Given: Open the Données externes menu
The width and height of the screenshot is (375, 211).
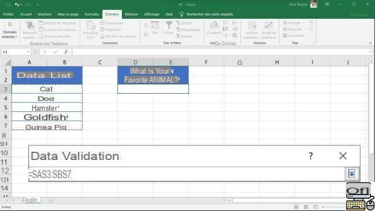Looking at the screenshot, I should click(10, 30).
